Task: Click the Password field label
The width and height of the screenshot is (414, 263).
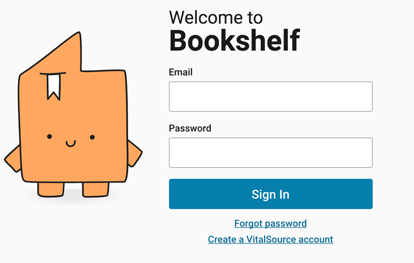Action: coord(190,128)
